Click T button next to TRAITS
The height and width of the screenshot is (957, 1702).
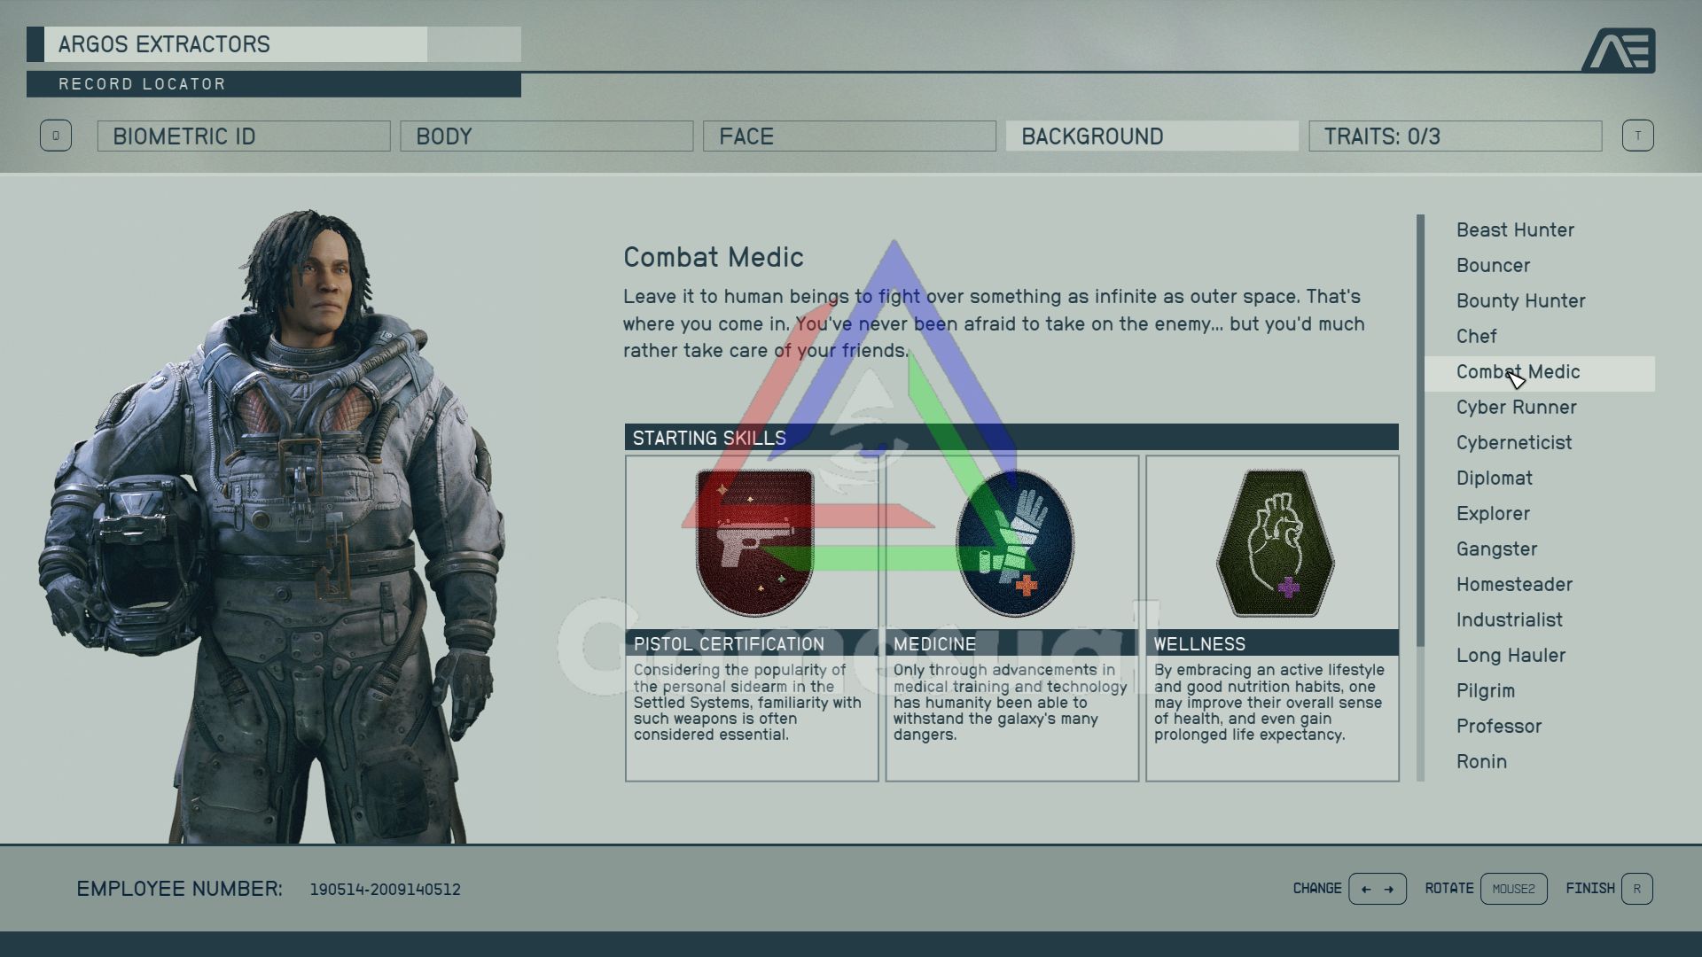point(1639,136)
